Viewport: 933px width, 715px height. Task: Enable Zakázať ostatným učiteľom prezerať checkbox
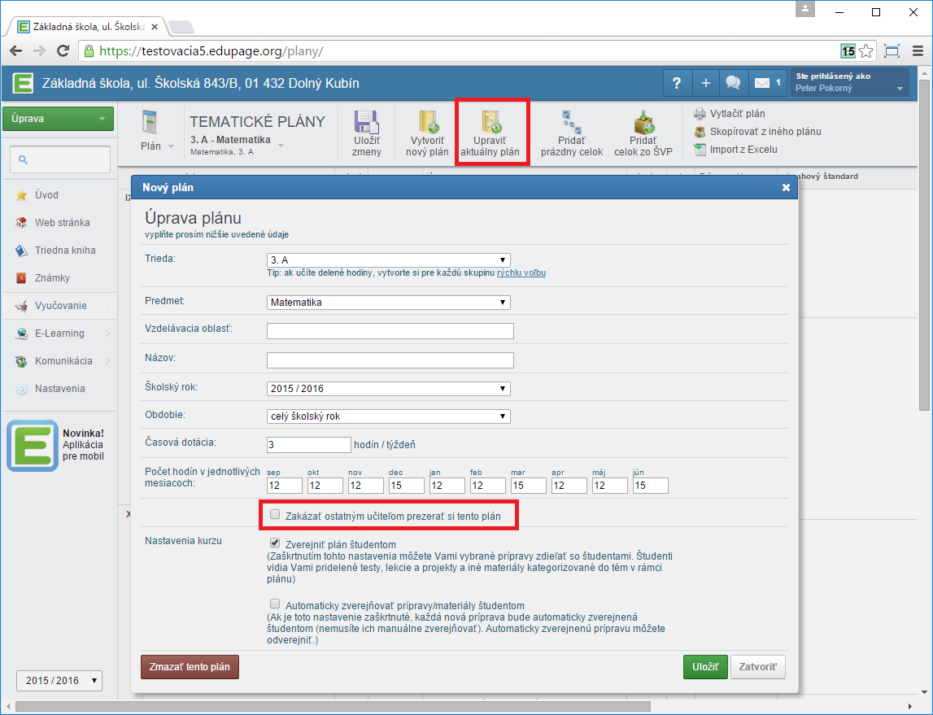click(x=275, y=515)
